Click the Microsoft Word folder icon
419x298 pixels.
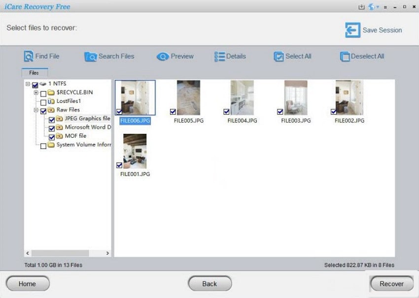59,127
